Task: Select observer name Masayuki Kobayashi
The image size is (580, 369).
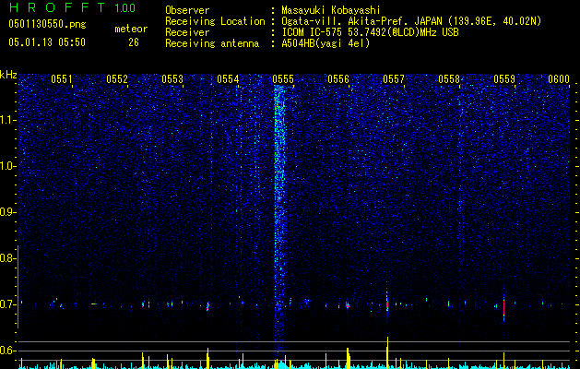Action: pos(331,11)
